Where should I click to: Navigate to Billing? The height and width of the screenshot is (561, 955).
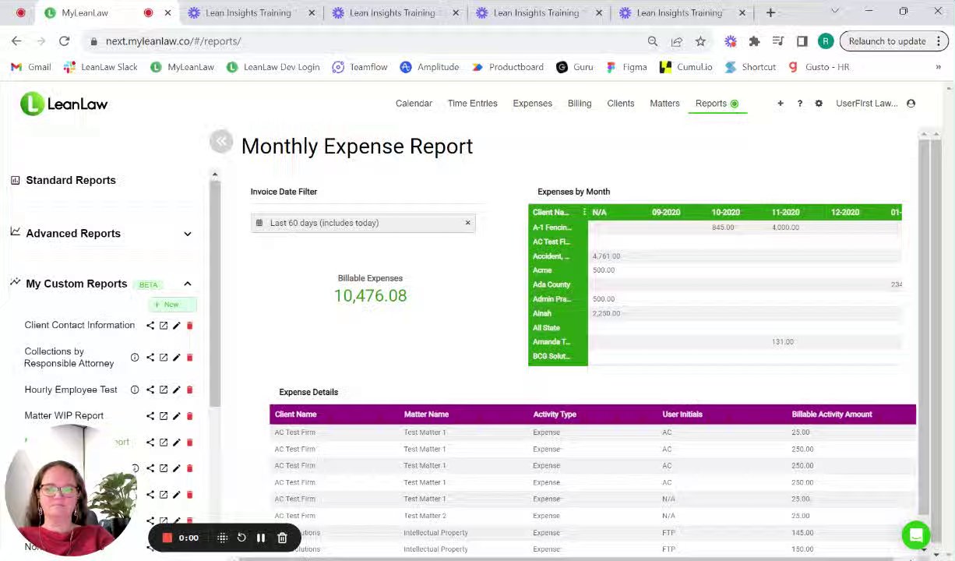580,104
